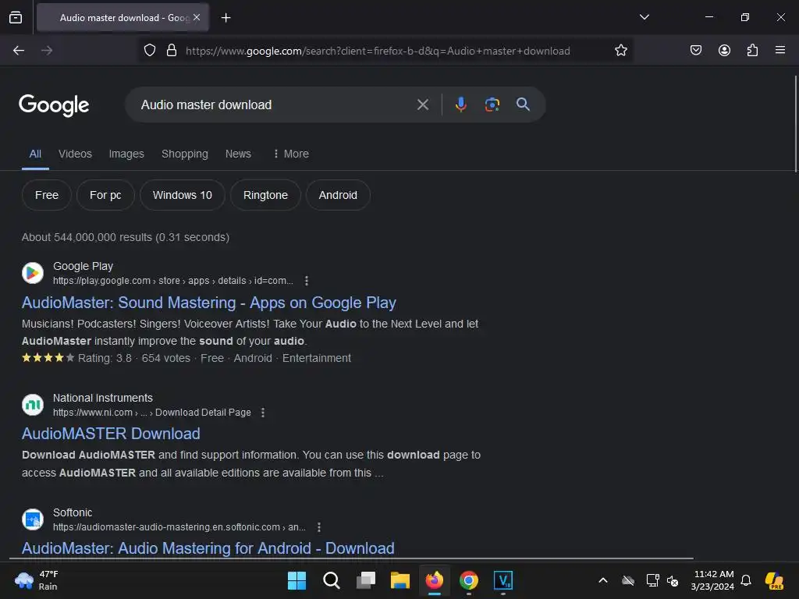Open File Explorer from taskbar
Image resolution: width=799 pixels, height=599 pixels.
click(x=400, y=580)
